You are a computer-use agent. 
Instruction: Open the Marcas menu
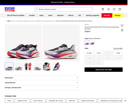[x=71, y=15]
